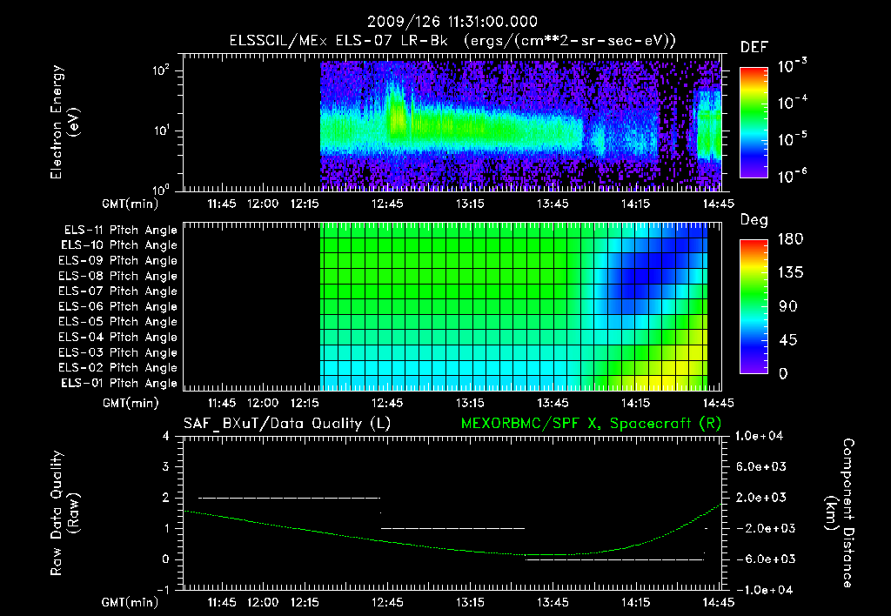Select the ELS-09 Pitch Angle row label
Viewport: 891px width, 616px height.
click(117, 261)
